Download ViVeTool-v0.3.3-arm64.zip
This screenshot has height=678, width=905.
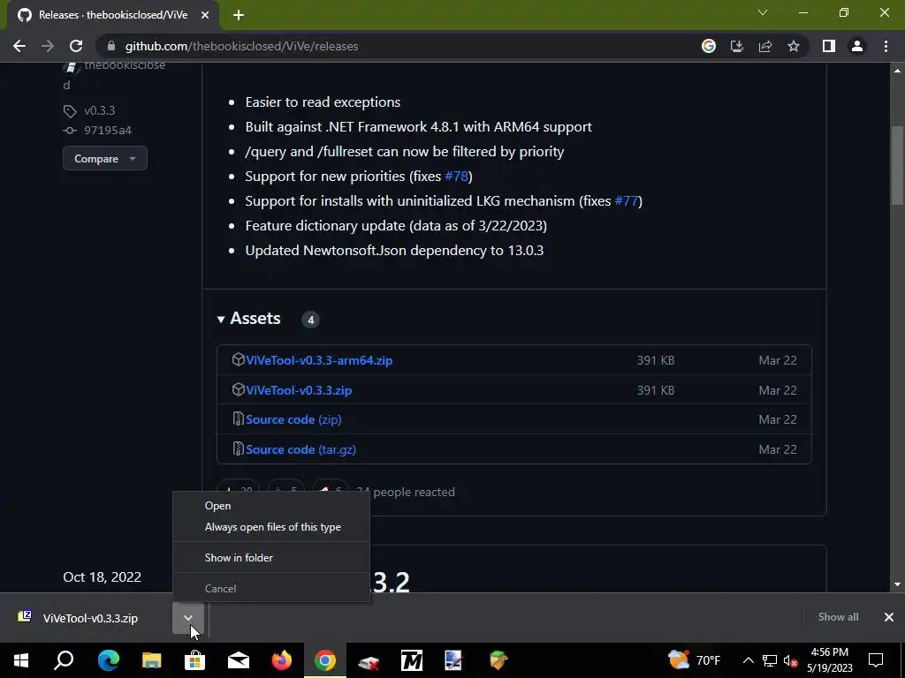pyautogui.click(x=319, y=360)
